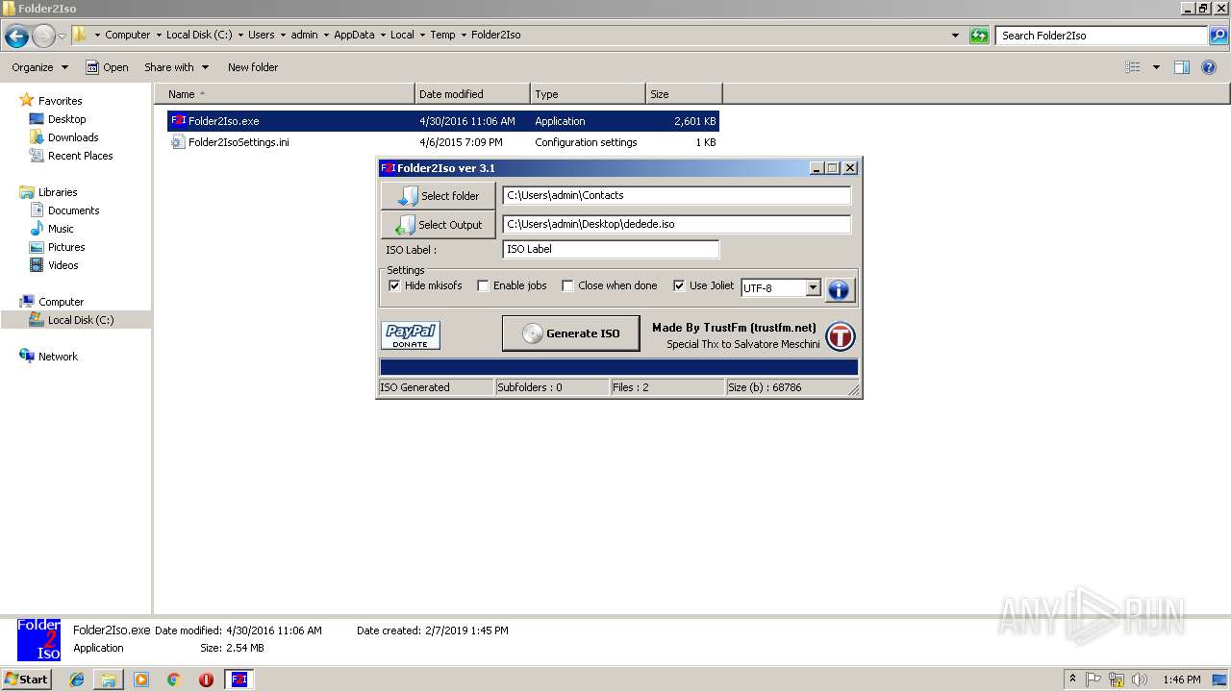Expand the view options dropdown arrow
This screenshot has height=692, width=1231.
tap(1156, 67)
